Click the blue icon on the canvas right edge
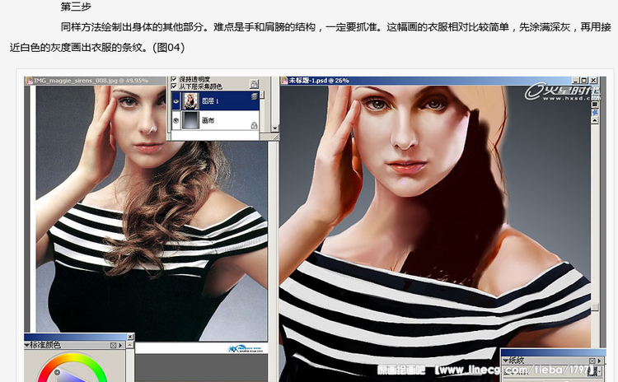This screenshot has height=382, width=618. tap(595, 112)
